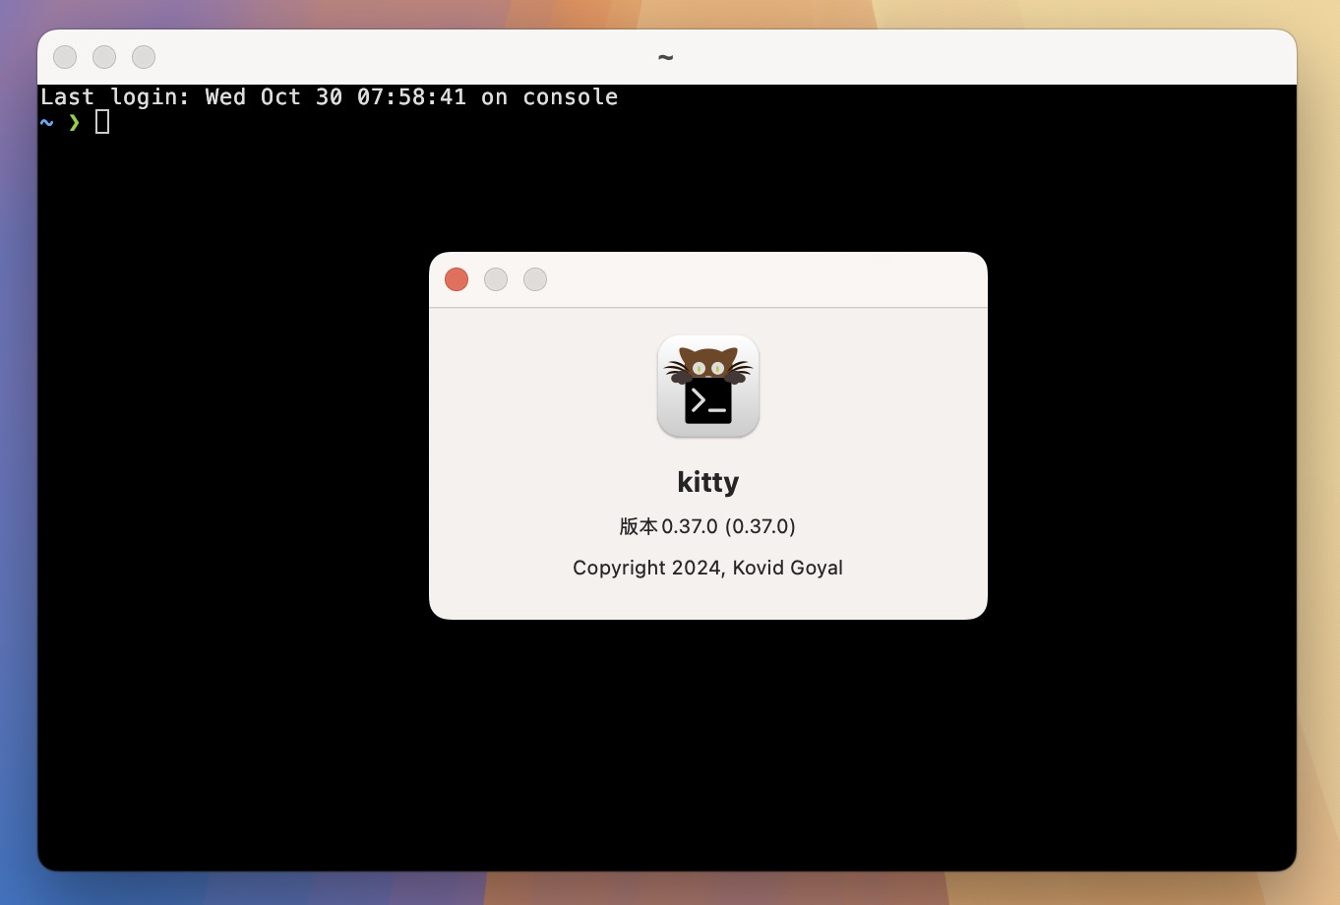1340x905 pixels.
Task: Click the dimmed minimize button in About dialog
Action: (x=496, y=279)
